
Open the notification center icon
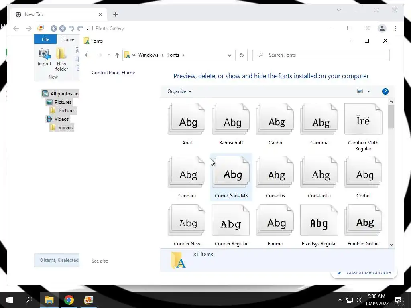399,300
